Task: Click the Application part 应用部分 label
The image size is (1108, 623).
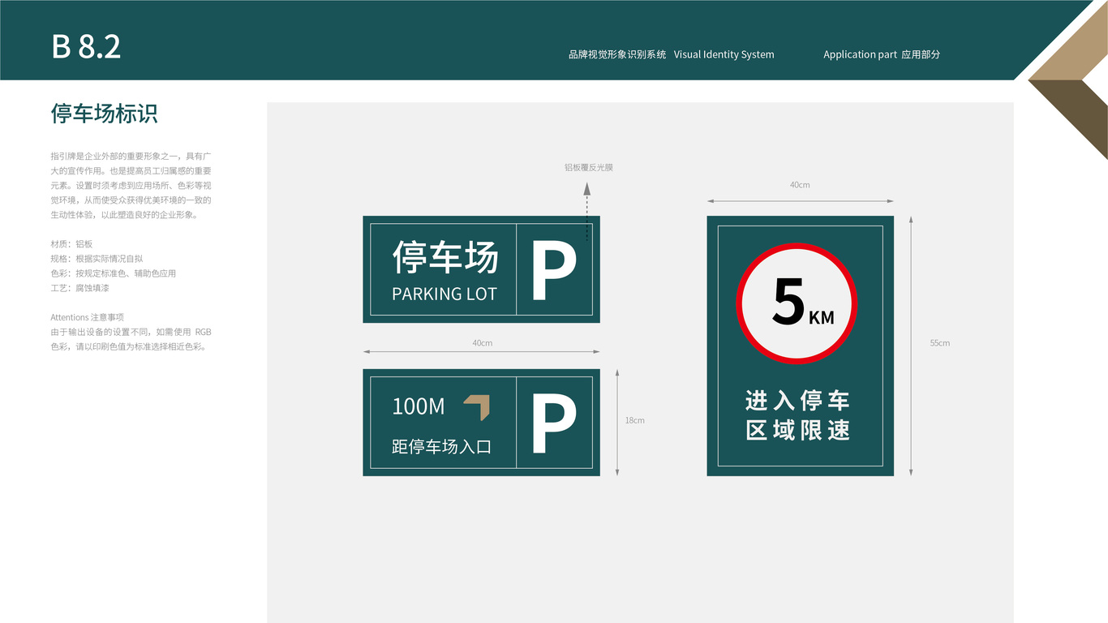Action: (x=882, y=54)
